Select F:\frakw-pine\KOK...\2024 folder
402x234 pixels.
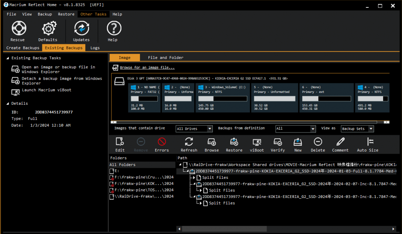142,184
